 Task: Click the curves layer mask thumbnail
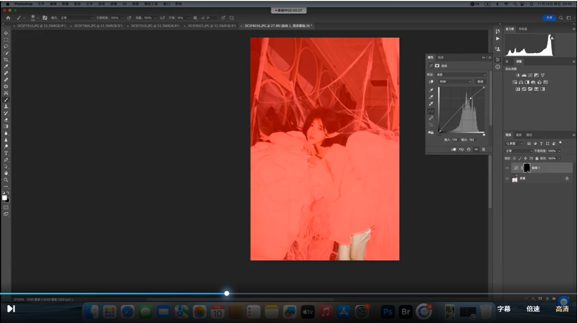527,168
